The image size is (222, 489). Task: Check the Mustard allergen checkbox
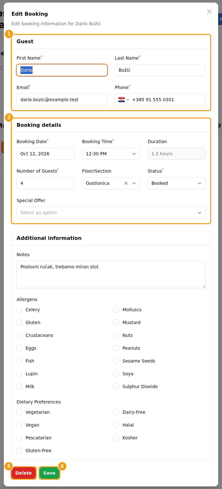point(116,322)
